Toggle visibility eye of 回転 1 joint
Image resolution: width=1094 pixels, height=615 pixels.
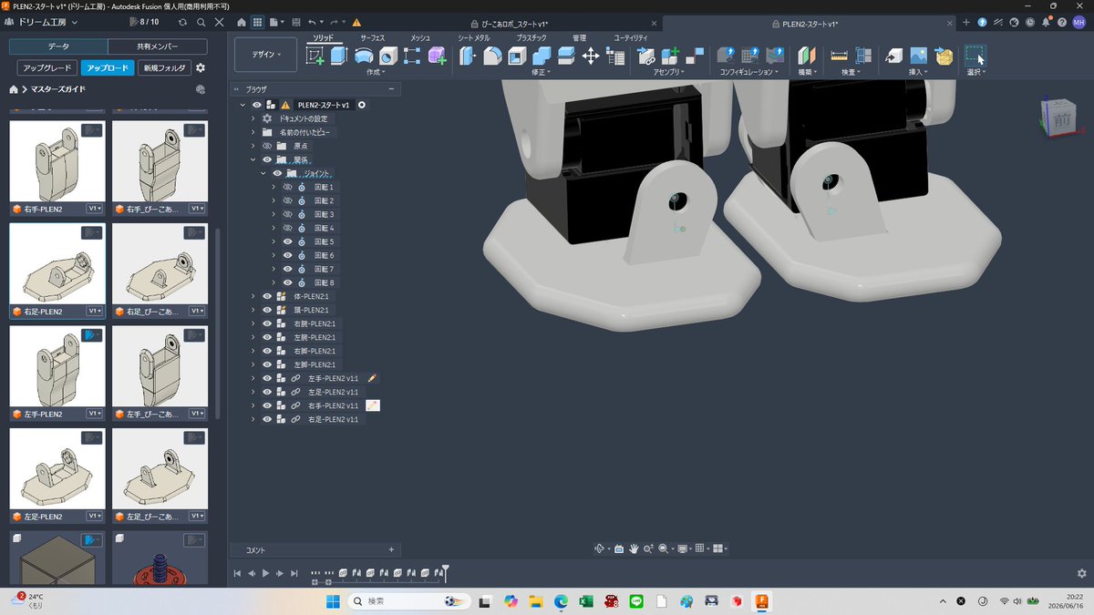tap(287, 187)
